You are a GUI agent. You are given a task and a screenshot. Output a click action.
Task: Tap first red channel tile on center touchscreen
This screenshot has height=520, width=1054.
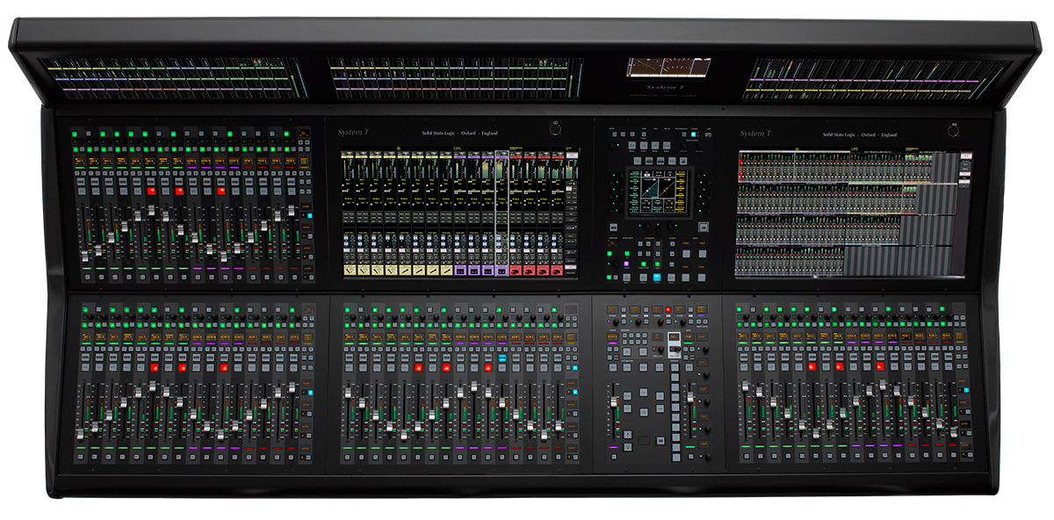pos(516,271)
